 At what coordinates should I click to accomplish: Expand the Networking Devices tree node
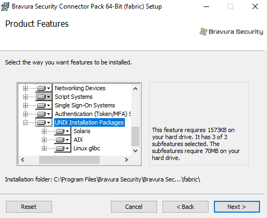click(x=25, y=88)
